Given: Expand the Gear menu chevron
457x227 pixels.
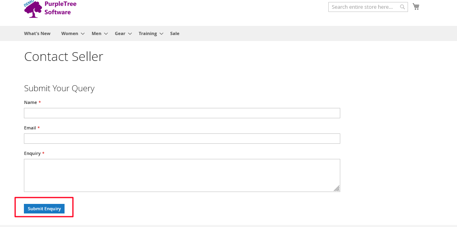Looking at the screenshot, I should pyautogui.click(x=130, y=34).
